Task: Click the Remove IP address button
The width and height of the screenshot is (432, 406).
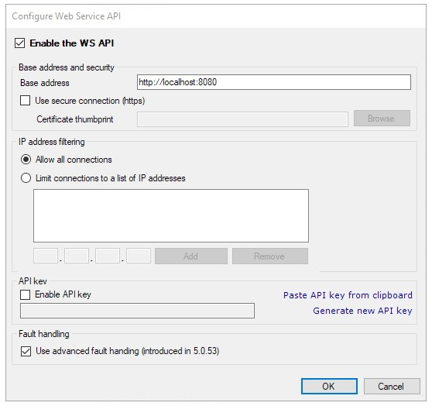Action: tap(270, 256)
